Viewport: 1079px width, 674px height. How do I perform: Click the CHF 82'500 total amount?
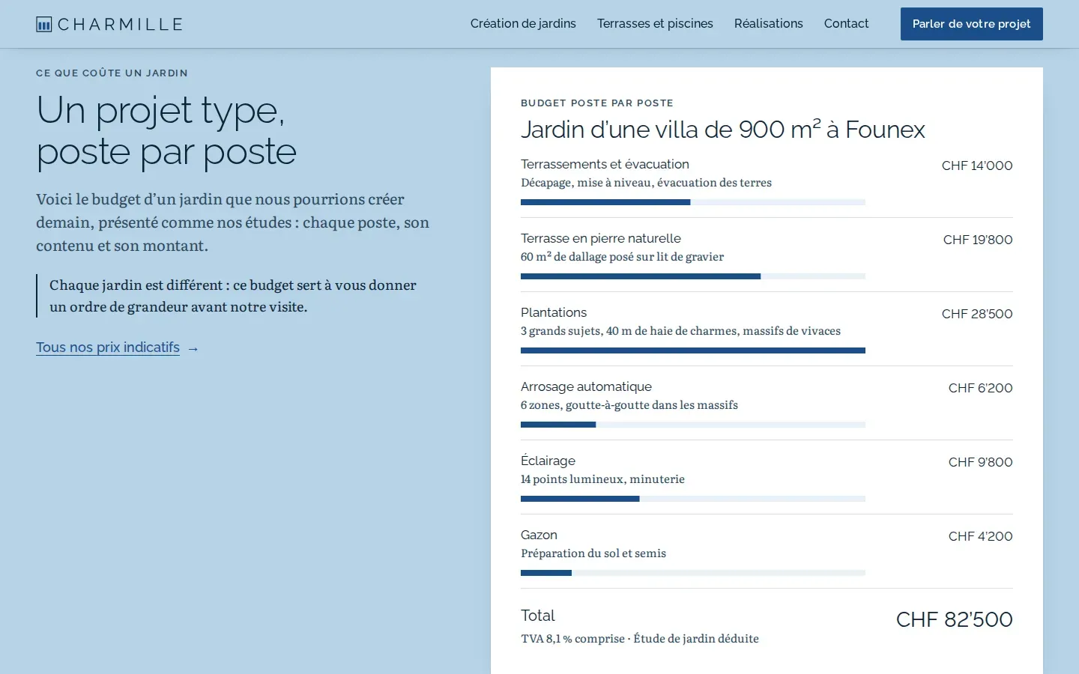tap(954, 619)
